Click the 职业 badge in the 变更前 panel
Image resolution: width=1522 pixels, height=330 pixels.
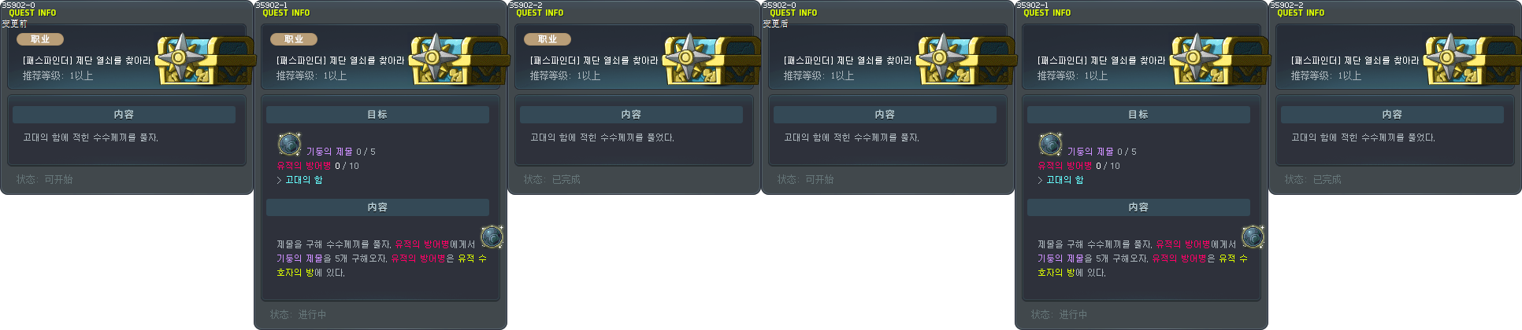click(x=40, y=38)
